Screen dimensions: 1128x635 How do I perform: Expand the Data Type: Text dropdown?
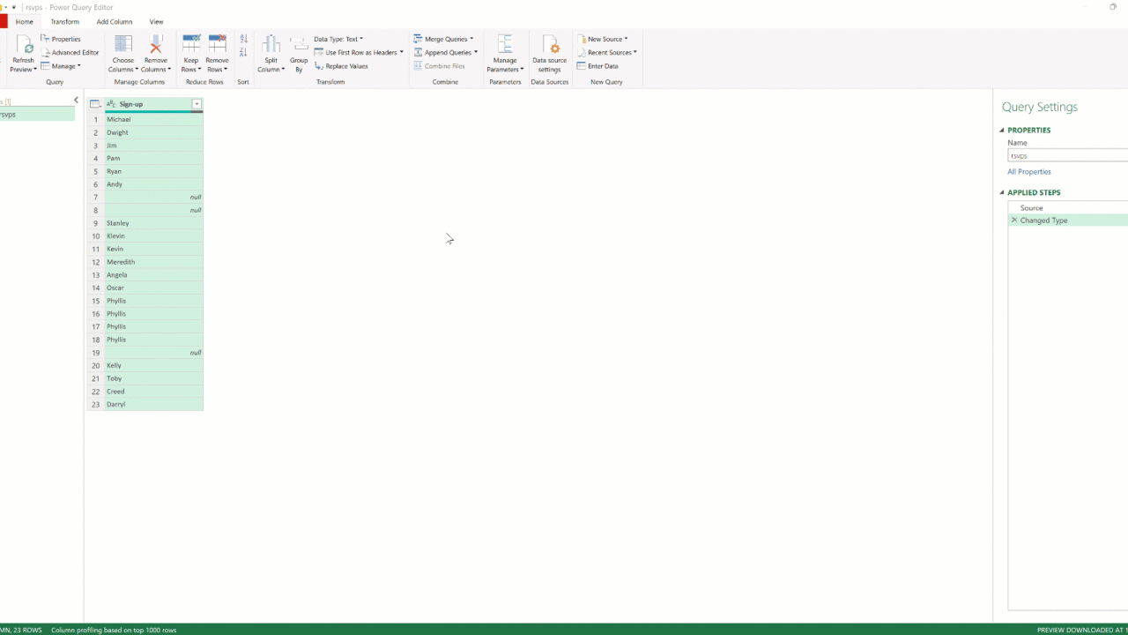[x=338, y=39]
